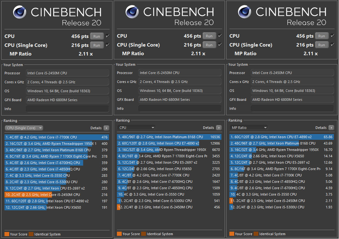Open the MP Ratio ranking dropdown, right window
The image size is (339, 239).
(x=249, y=127)
